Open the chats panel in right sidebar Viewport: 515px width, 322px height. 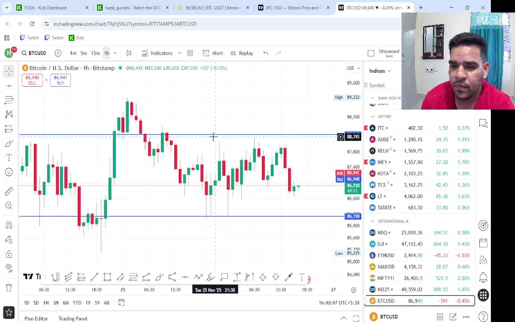483,123
